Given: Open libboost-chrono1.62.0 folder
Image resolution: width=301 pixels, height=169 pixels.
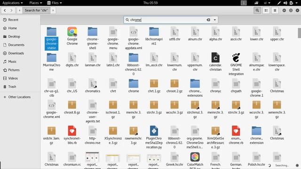Looking at the screenshot, I should 134,57.
